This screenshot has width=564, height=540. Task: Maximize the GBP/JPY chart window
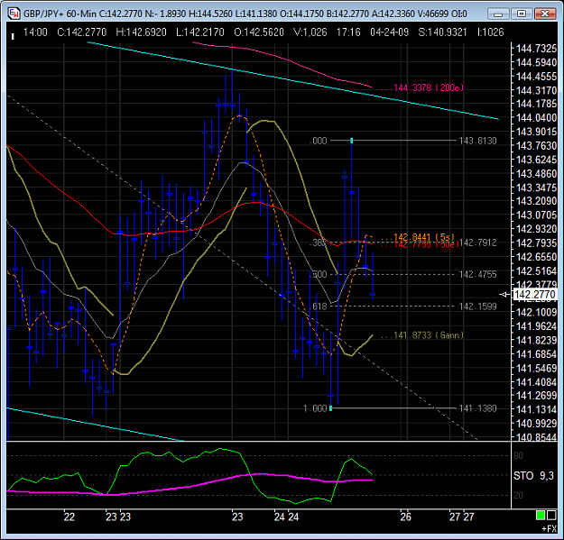[522, 14]
